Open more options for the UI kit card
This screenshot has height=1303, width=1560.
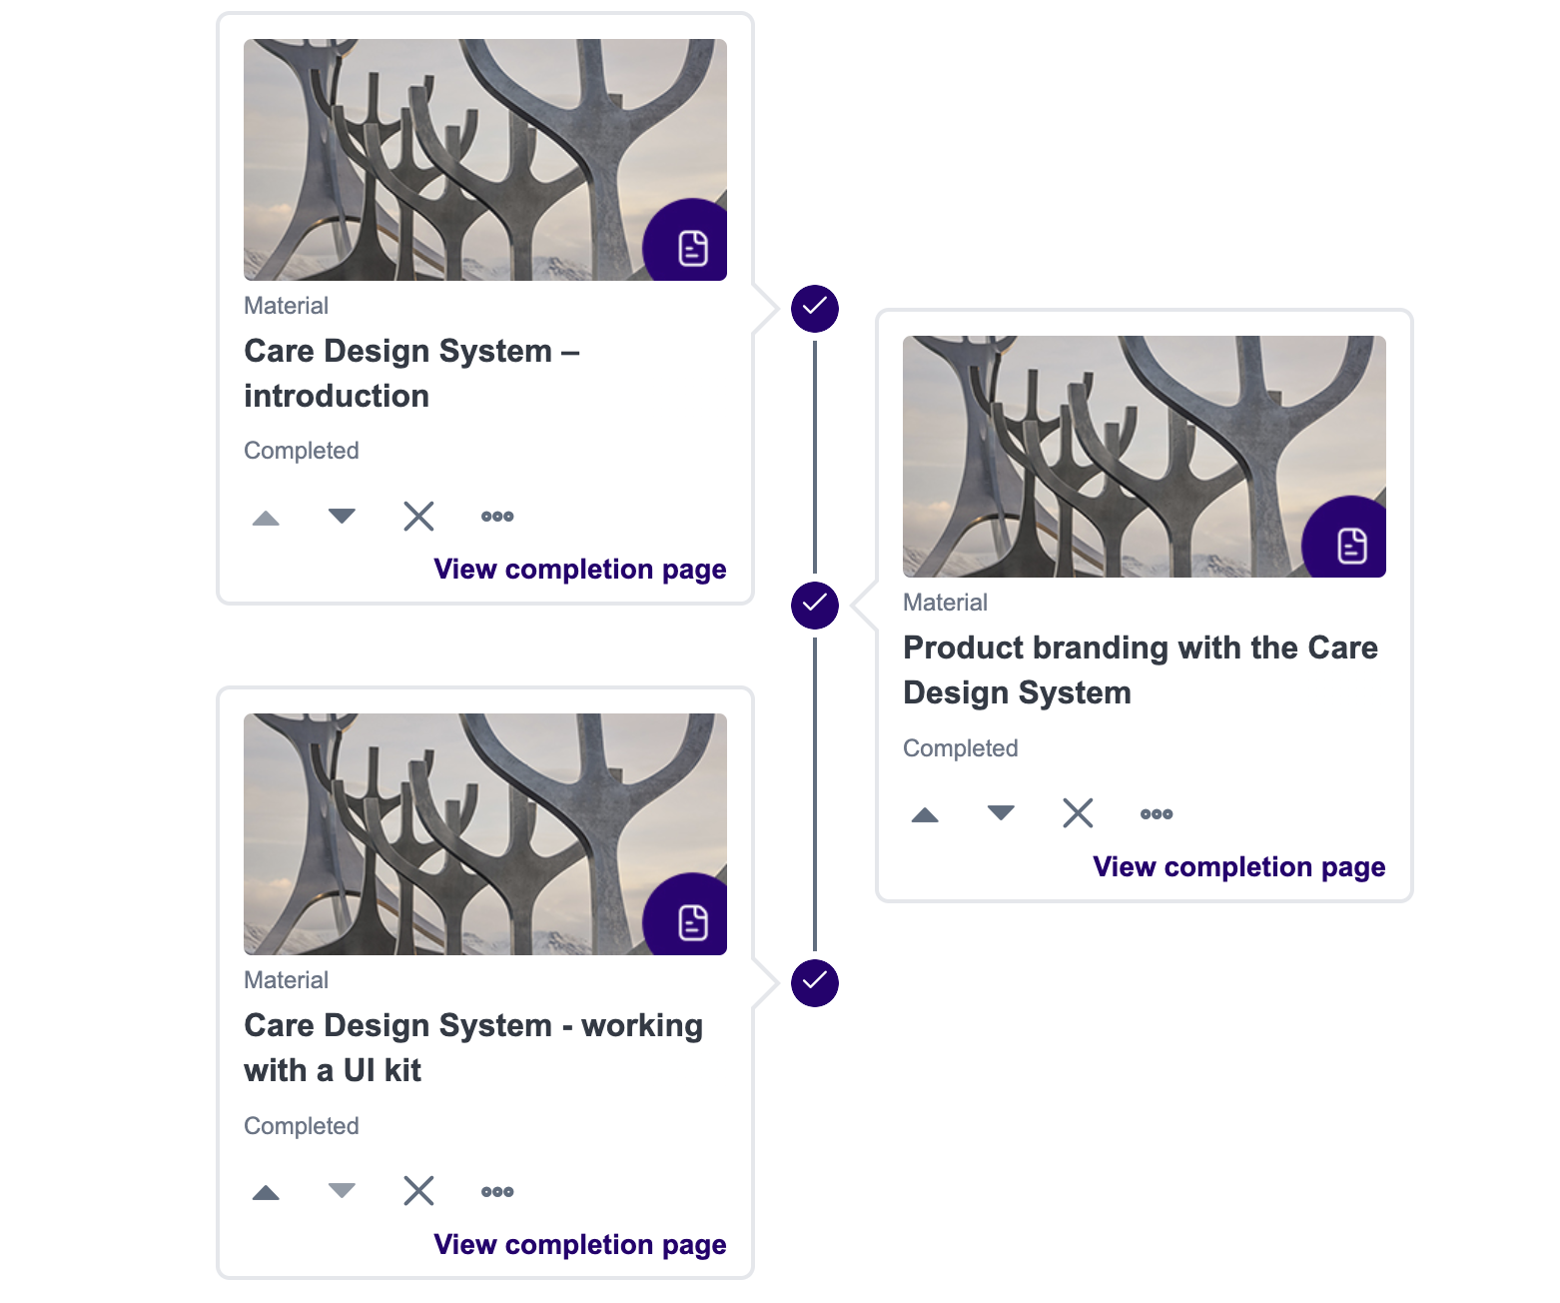coord(497,1192)
